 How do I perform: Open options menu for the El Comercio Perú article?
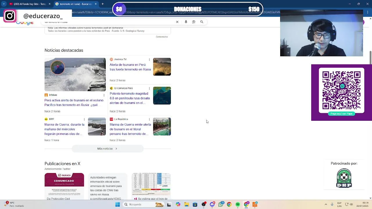tap(149, 88)
